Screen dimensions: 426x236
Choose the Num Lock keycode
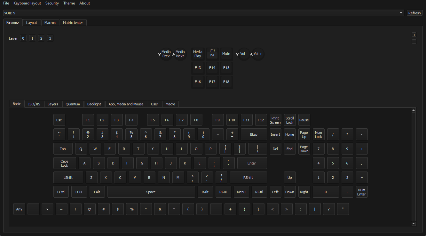319,134
